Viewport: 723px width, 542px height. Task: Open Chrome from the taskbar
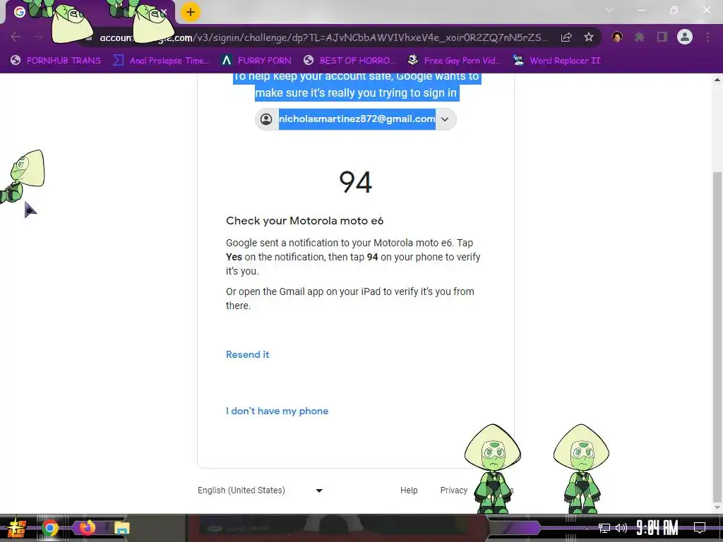click(50, 528)
